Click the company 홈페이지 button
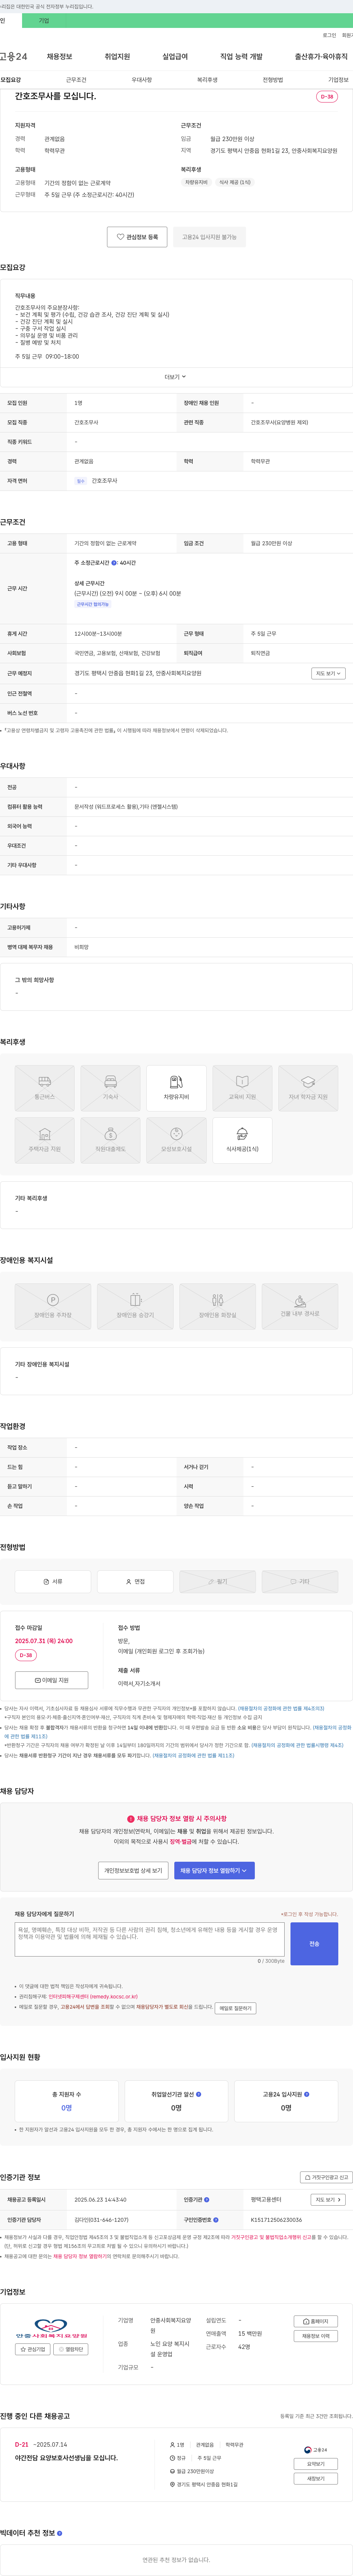The width and height of the screenshot is (353, 2576). click(315, 2321)
